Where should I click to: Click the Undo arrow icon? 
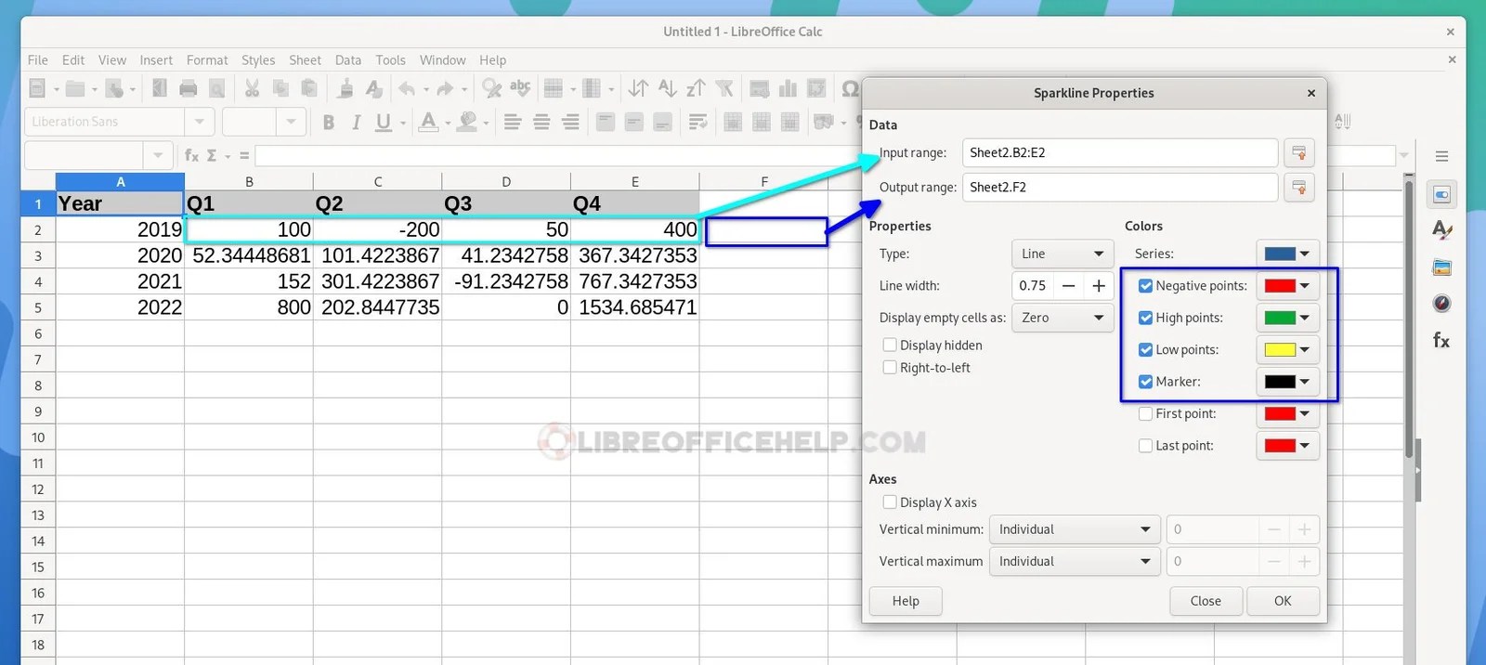(x=407, y=88)
